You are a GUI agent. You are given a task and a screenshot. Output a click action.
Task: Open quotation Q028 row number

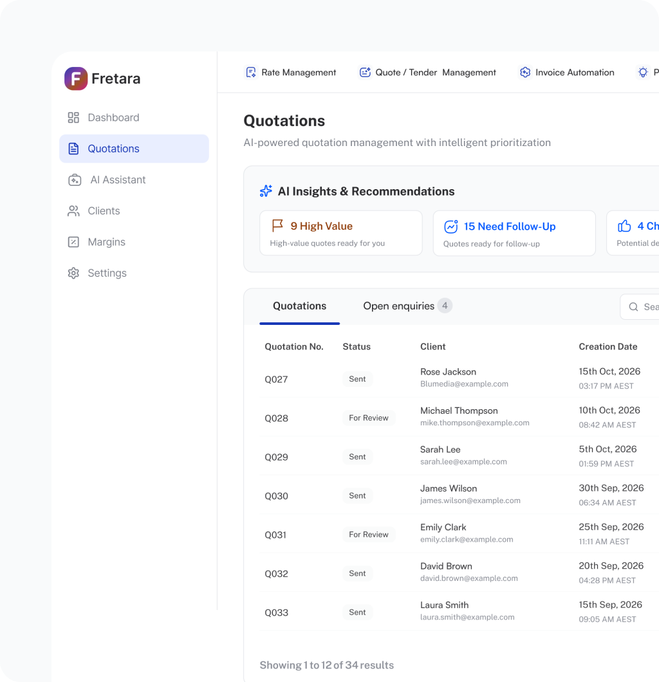276,418
